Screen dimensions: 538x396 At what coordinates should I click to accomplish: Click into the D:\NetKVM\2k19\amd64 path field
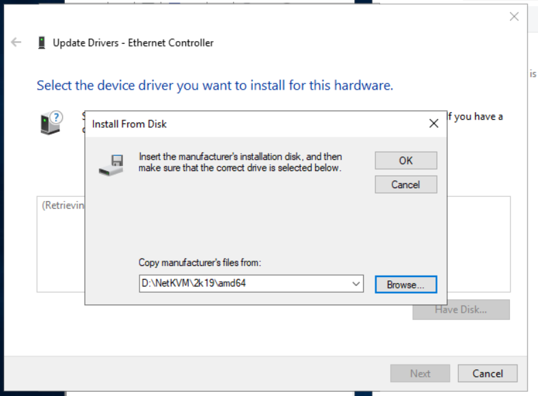(243, 284)
